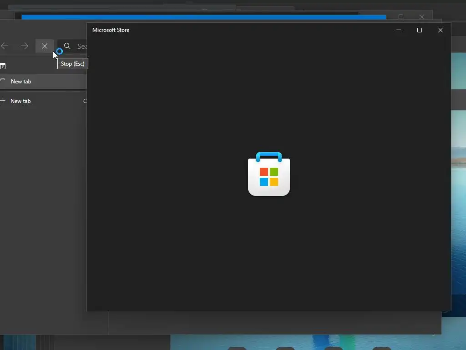Image resolution: width=466 pixels, height=350 pixels.
Task: Stop page loading in browser toolbar
Action: 44,46
